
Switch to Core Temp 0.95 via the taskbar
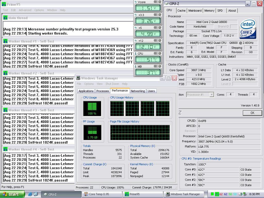[102, 194]
